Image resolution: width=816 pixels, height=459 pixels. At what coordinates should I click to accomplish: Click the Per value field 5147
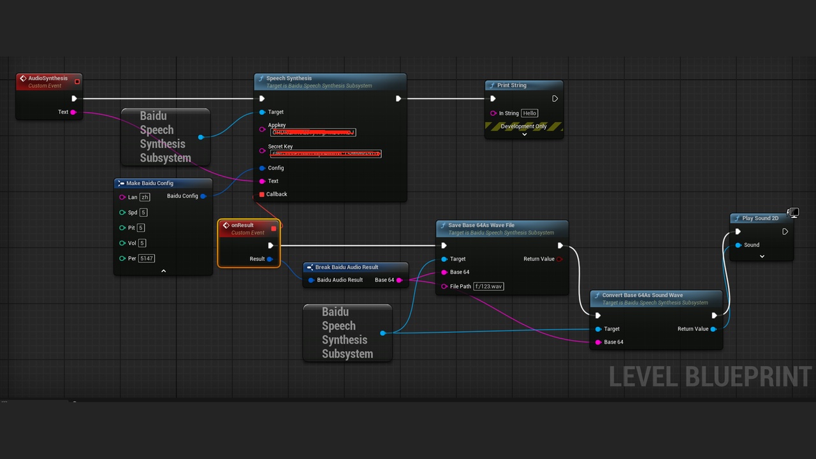click(147, 258)
